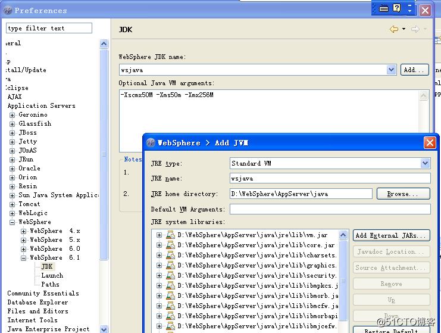Select the ibmorb jar library icon
Viewport: 441px width, 333px height.
[170, 295]
